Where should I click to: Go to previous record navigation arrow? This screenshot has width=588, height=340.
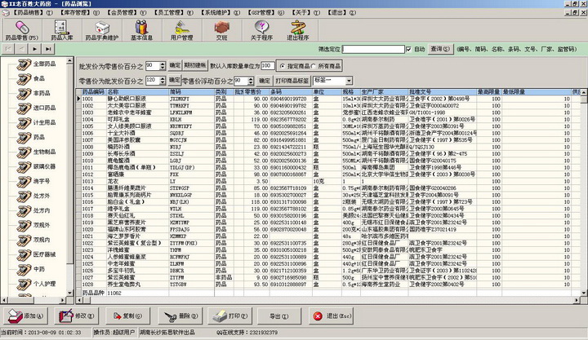[x=22, y=49]
